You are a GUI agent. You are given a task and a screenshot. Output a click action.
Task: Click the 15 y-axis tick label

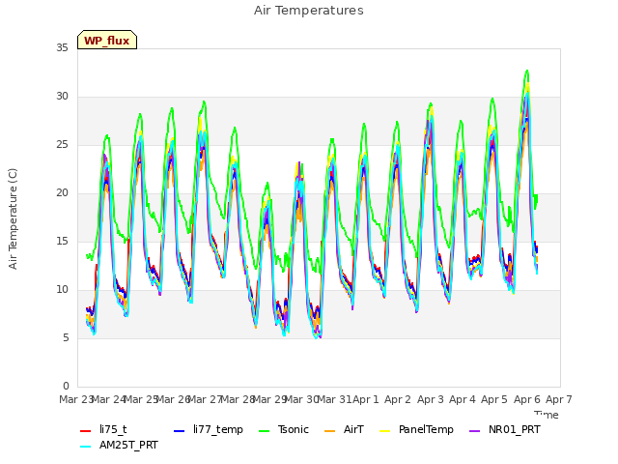pos(62,242)
